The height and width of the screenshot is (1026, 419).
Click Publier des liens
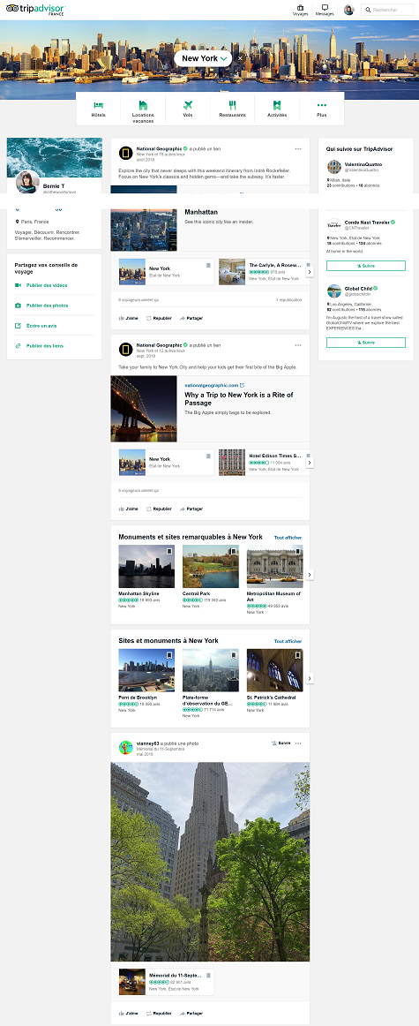(39, 345)
